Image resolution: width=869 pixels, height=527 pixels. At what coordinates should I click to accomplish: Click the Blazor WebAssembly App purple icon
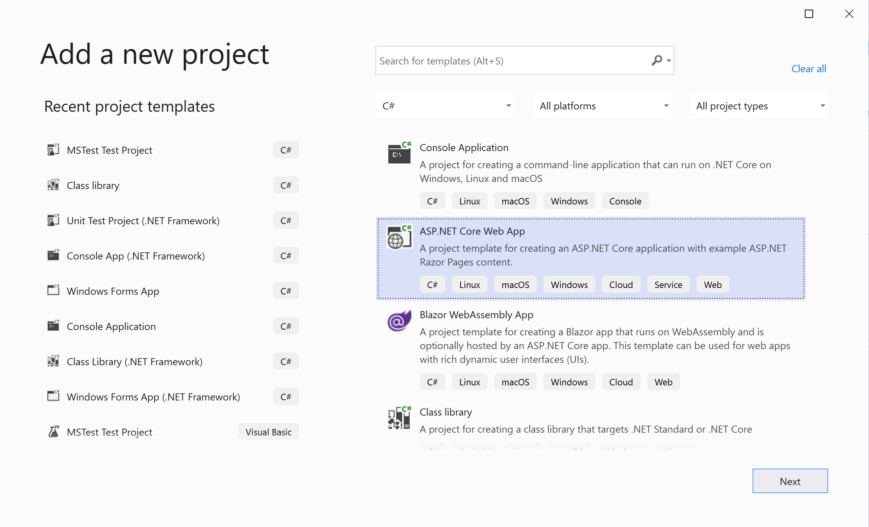(x=399, y=320)
